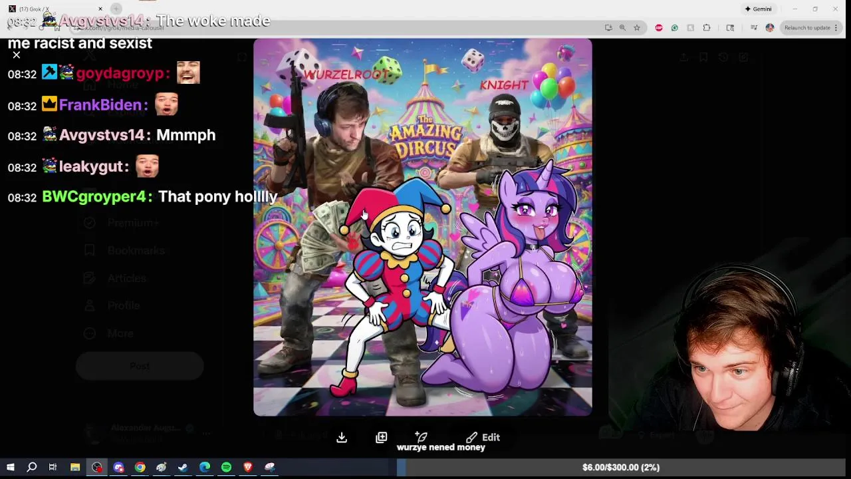Open Brave browser from the taskbar

point(248,467)
